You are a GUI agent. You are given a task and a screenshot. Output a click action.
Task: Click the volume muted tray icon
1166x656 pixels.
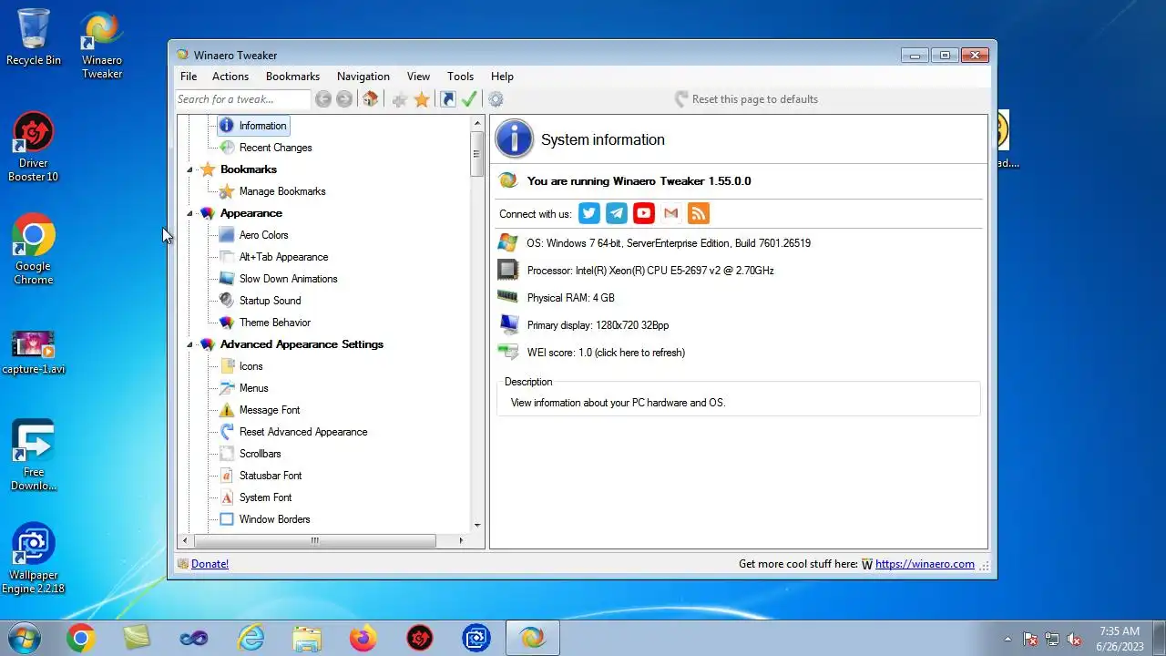1074,639
